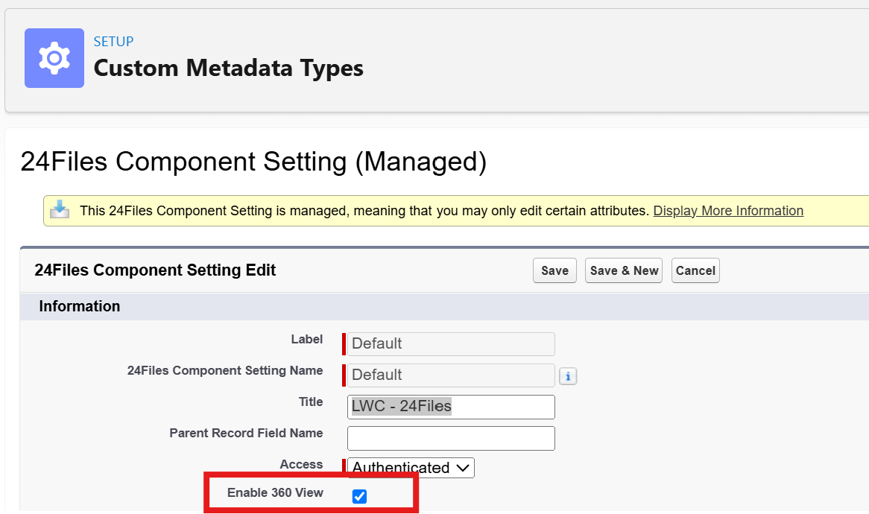Click the Setup gear icon

[54, 58]
